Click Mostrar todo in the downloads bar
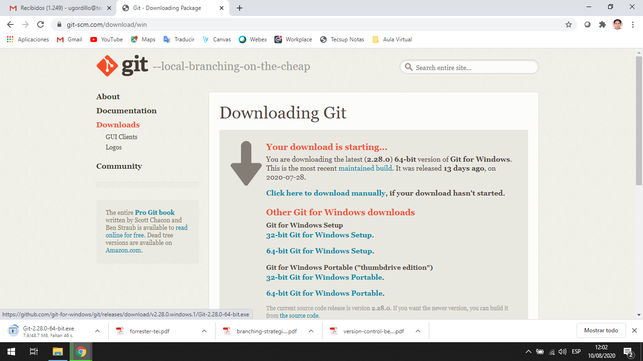 pos(601,330)
